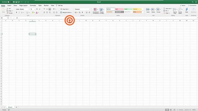
Task: Expand the cell styles gallery
Action: 143,10
